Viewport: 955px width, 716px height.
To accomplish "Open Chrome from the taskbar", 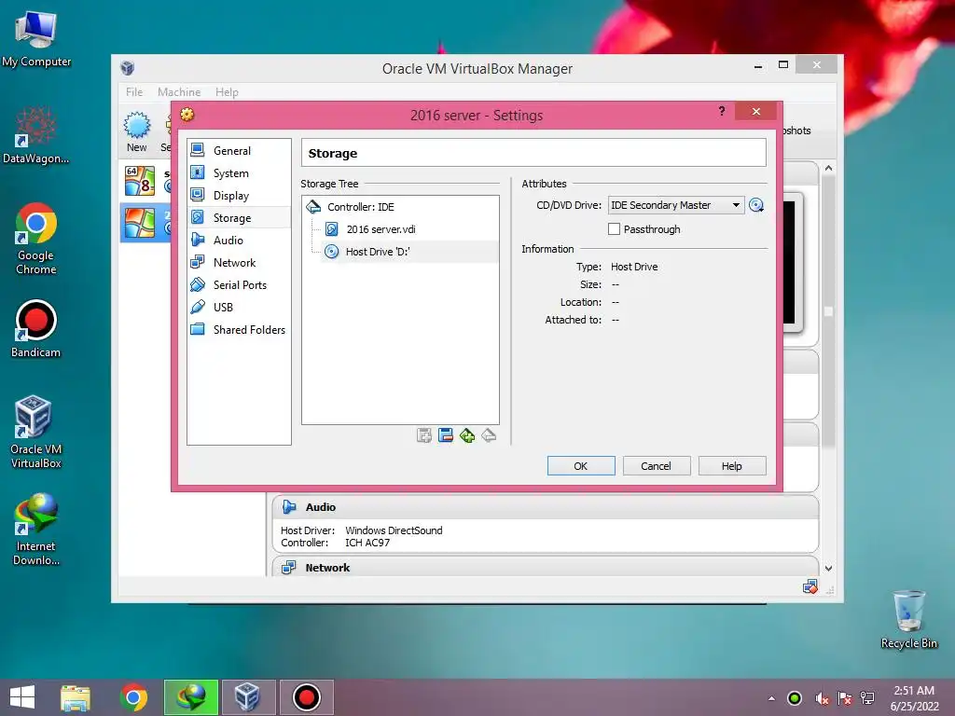I will coord(133,697).
